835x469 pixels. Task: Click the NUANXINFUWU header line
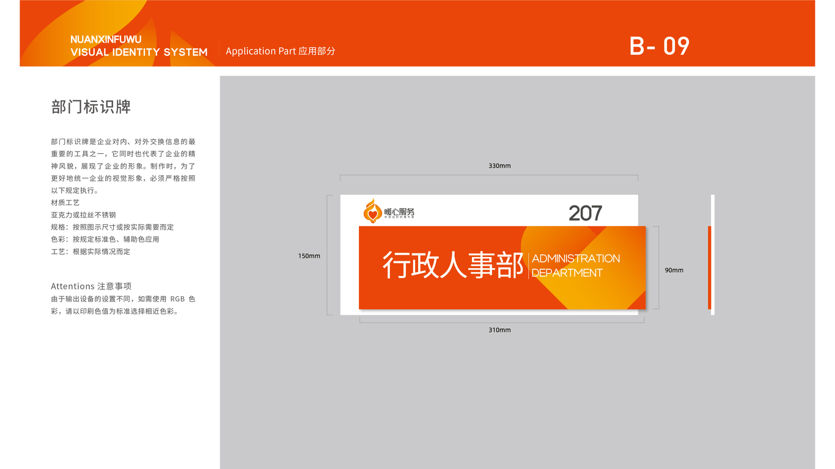(106, 39)
